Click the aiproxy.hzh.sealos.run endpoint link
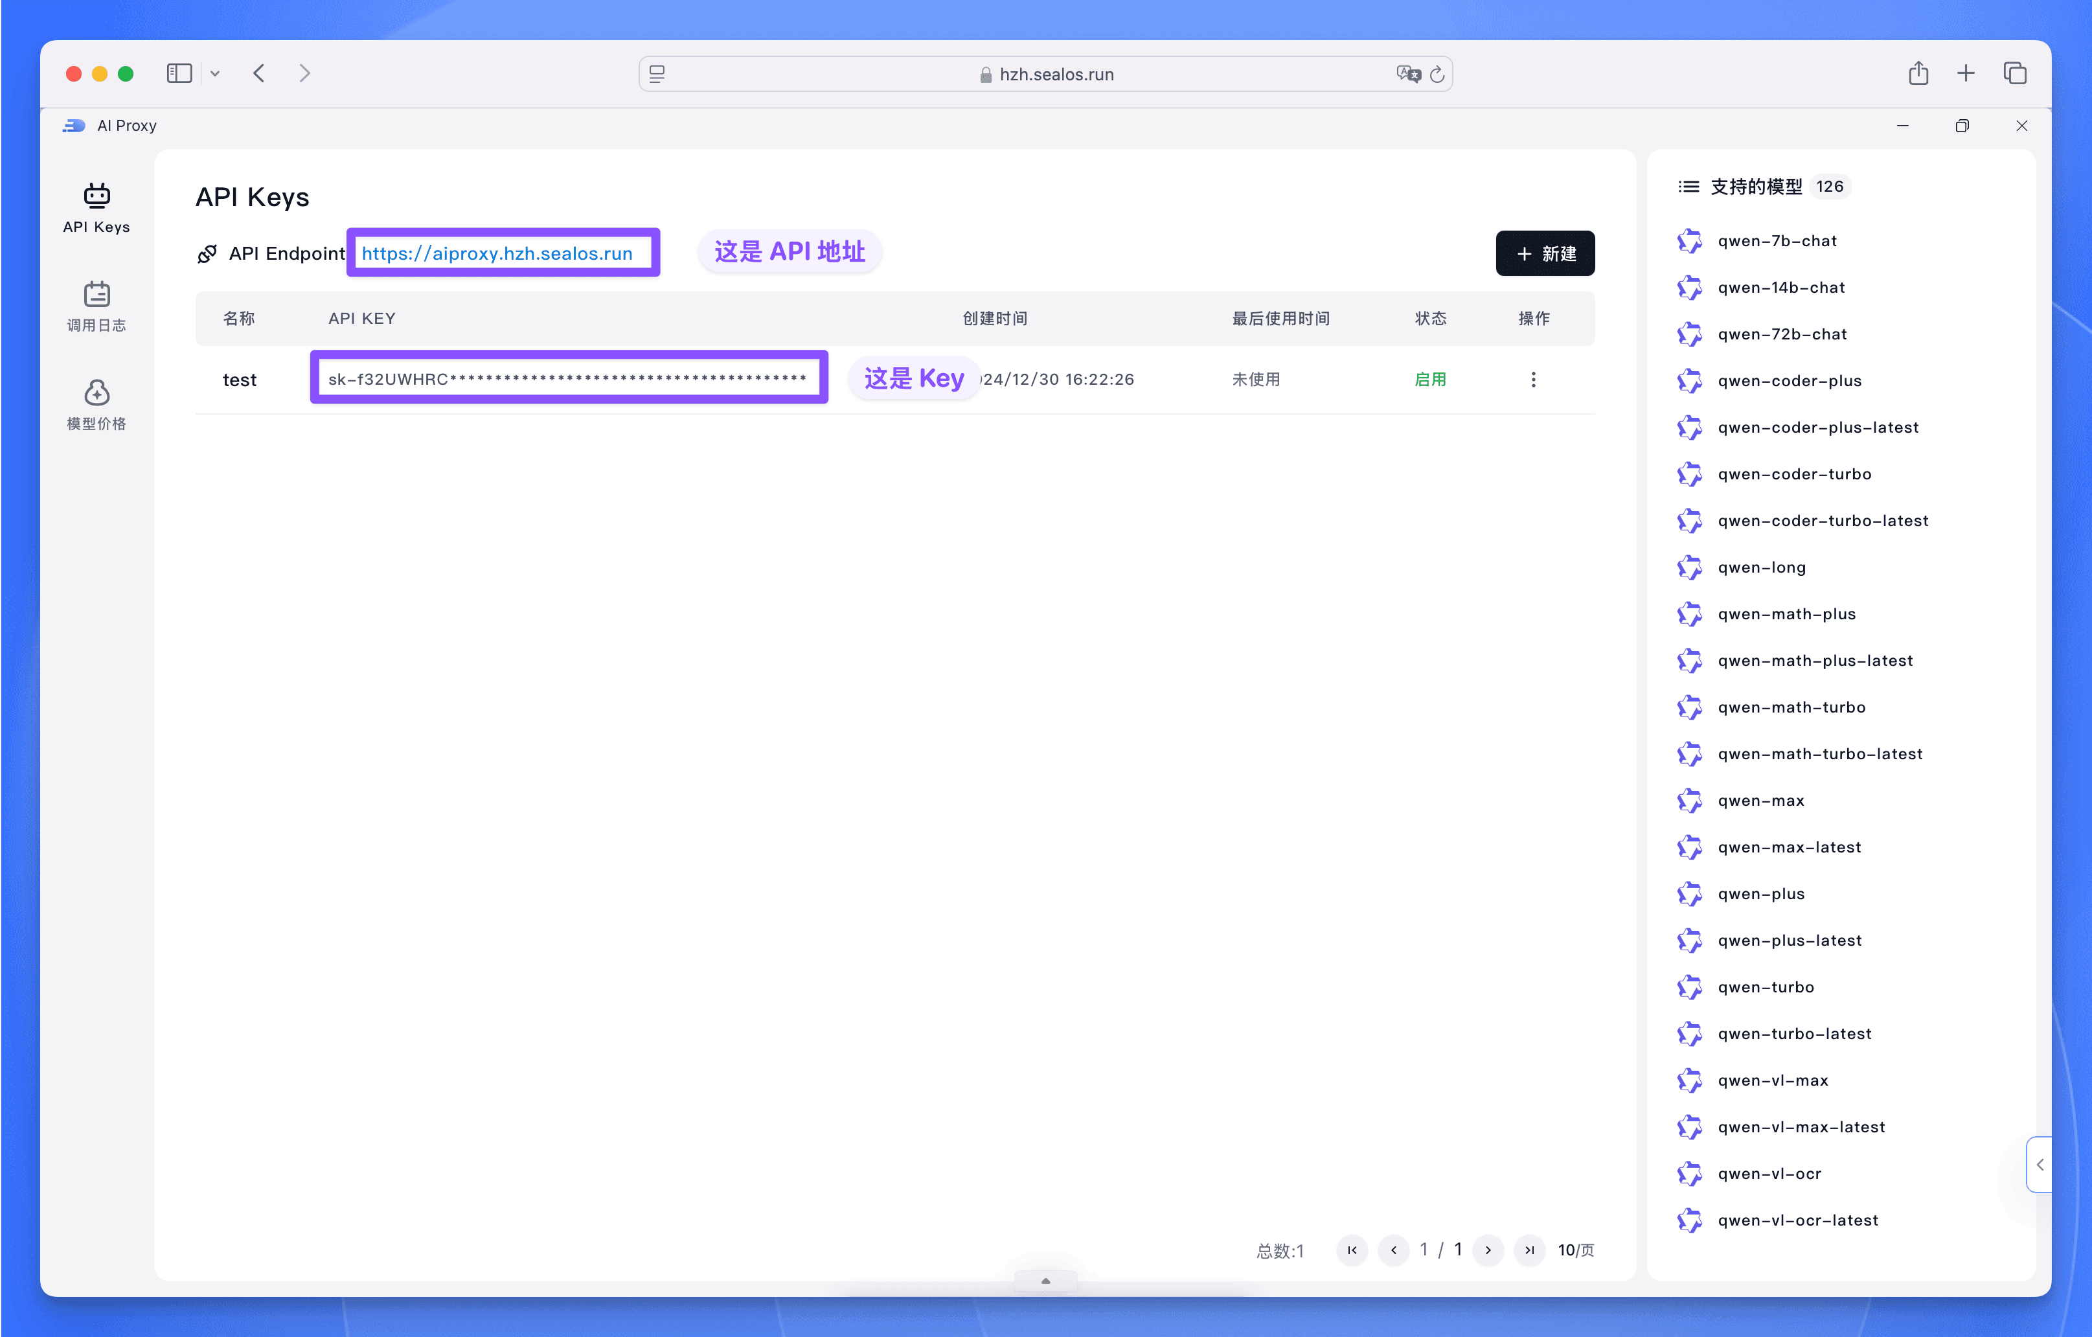 tap(497, 254)
